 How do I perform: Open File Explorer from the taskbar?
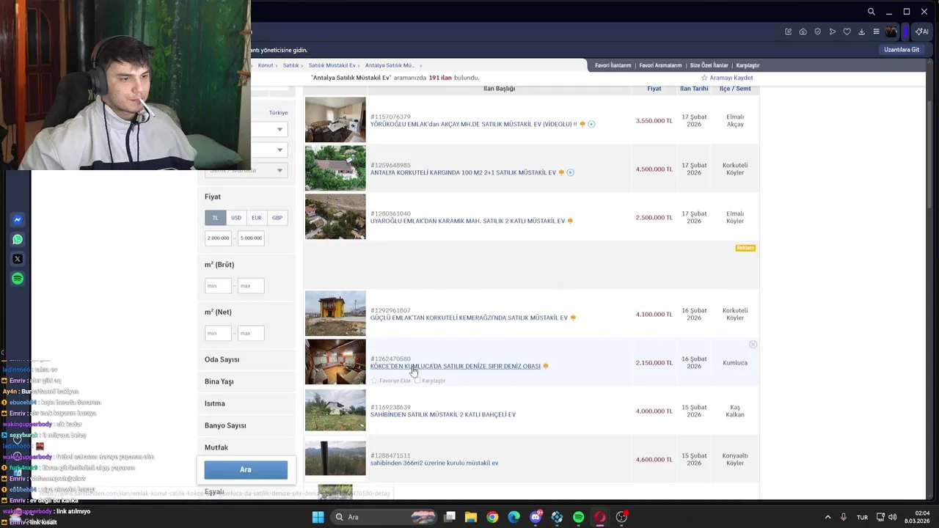click(471, 517)
